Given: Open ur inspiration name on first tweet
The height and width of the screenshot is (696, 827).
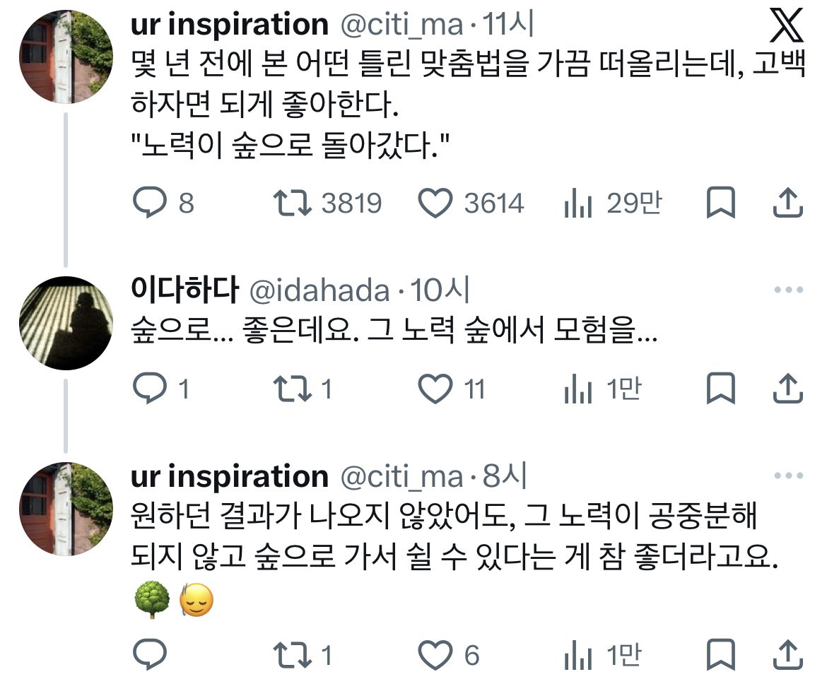Looking at the screenshot, I should tap(230, 25).
